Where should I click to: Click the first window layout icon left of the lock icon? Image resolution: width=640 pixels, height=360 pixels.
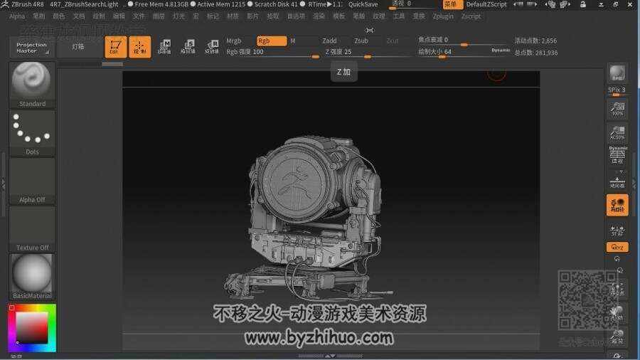click(x=550, y=4)
